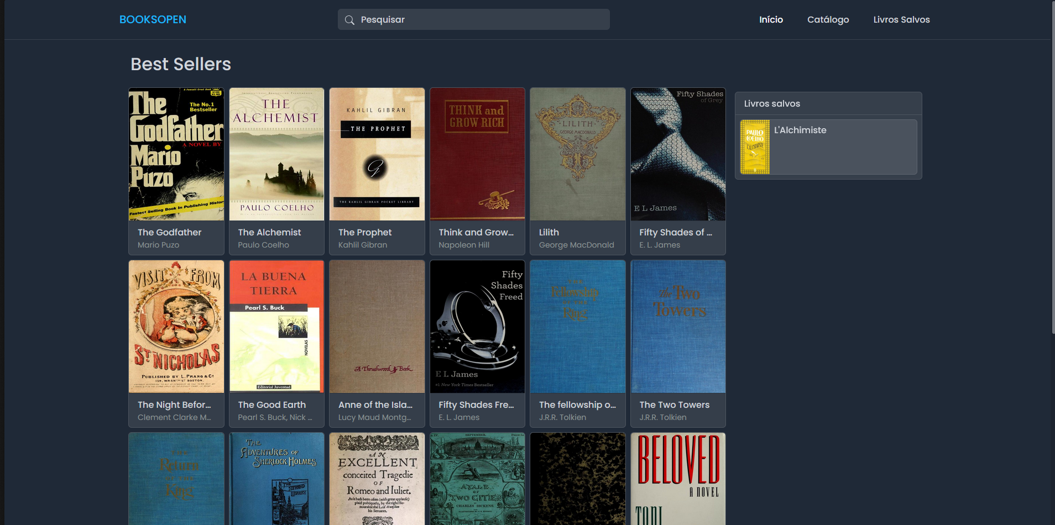Open Livros Salvos in the navigation
Screen dimensions: 1055x525
(901, 19)
